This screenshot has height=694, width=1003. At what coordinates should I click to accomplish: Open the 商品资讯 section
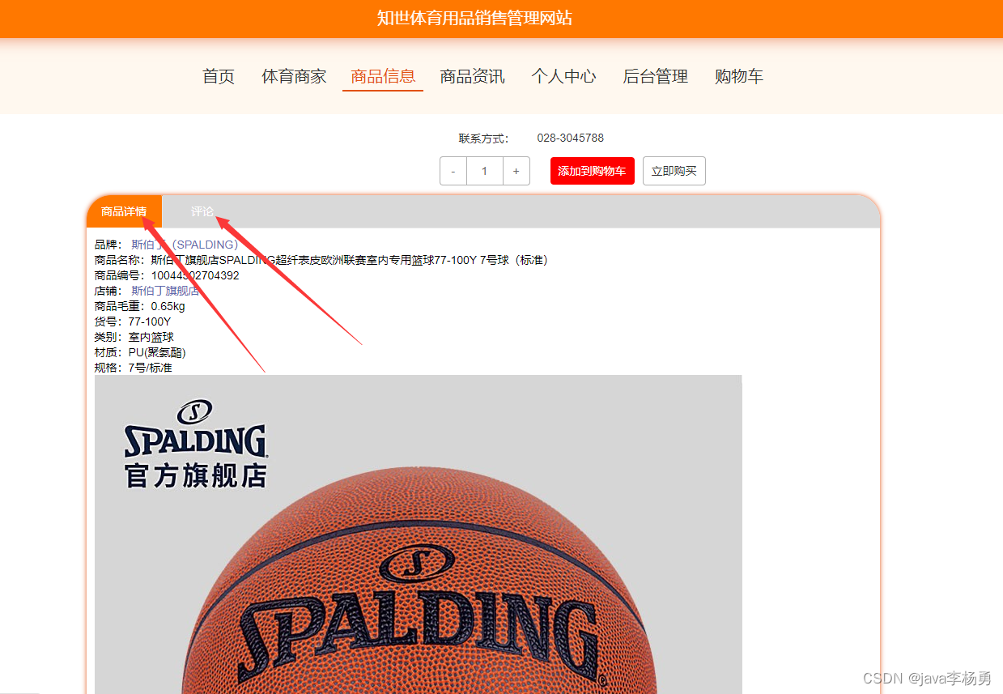(x=472, y=77)
